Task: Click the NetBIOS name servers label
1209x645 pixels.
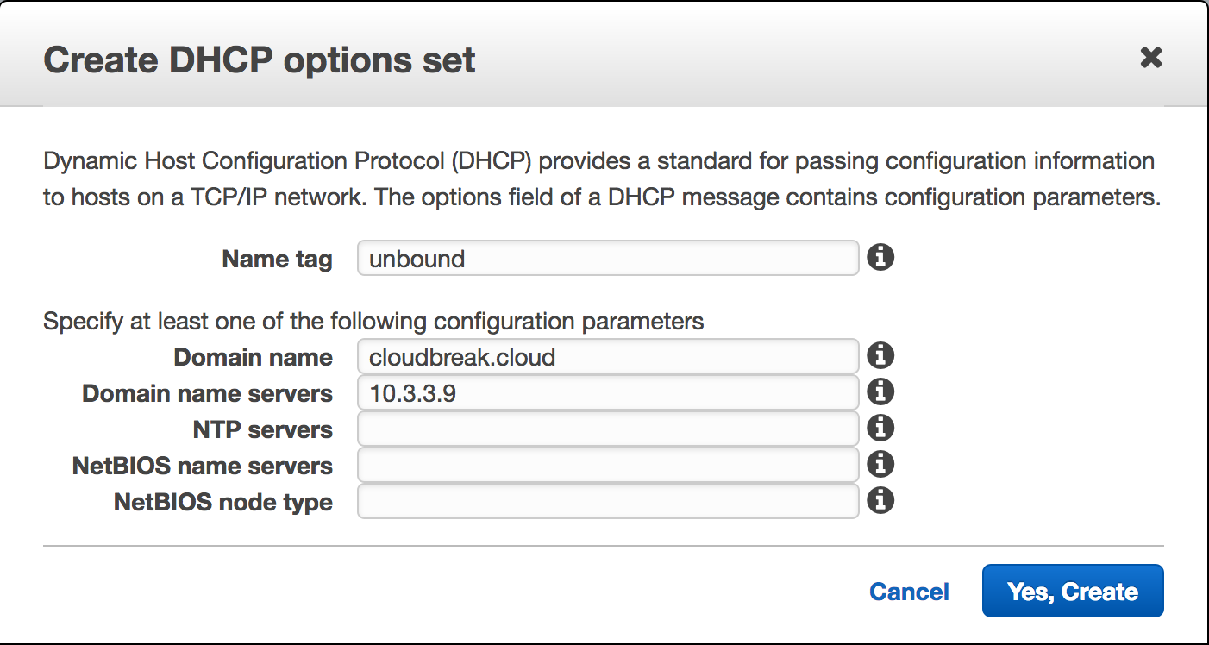Action: pyautogui.click(x=203, y=466)
